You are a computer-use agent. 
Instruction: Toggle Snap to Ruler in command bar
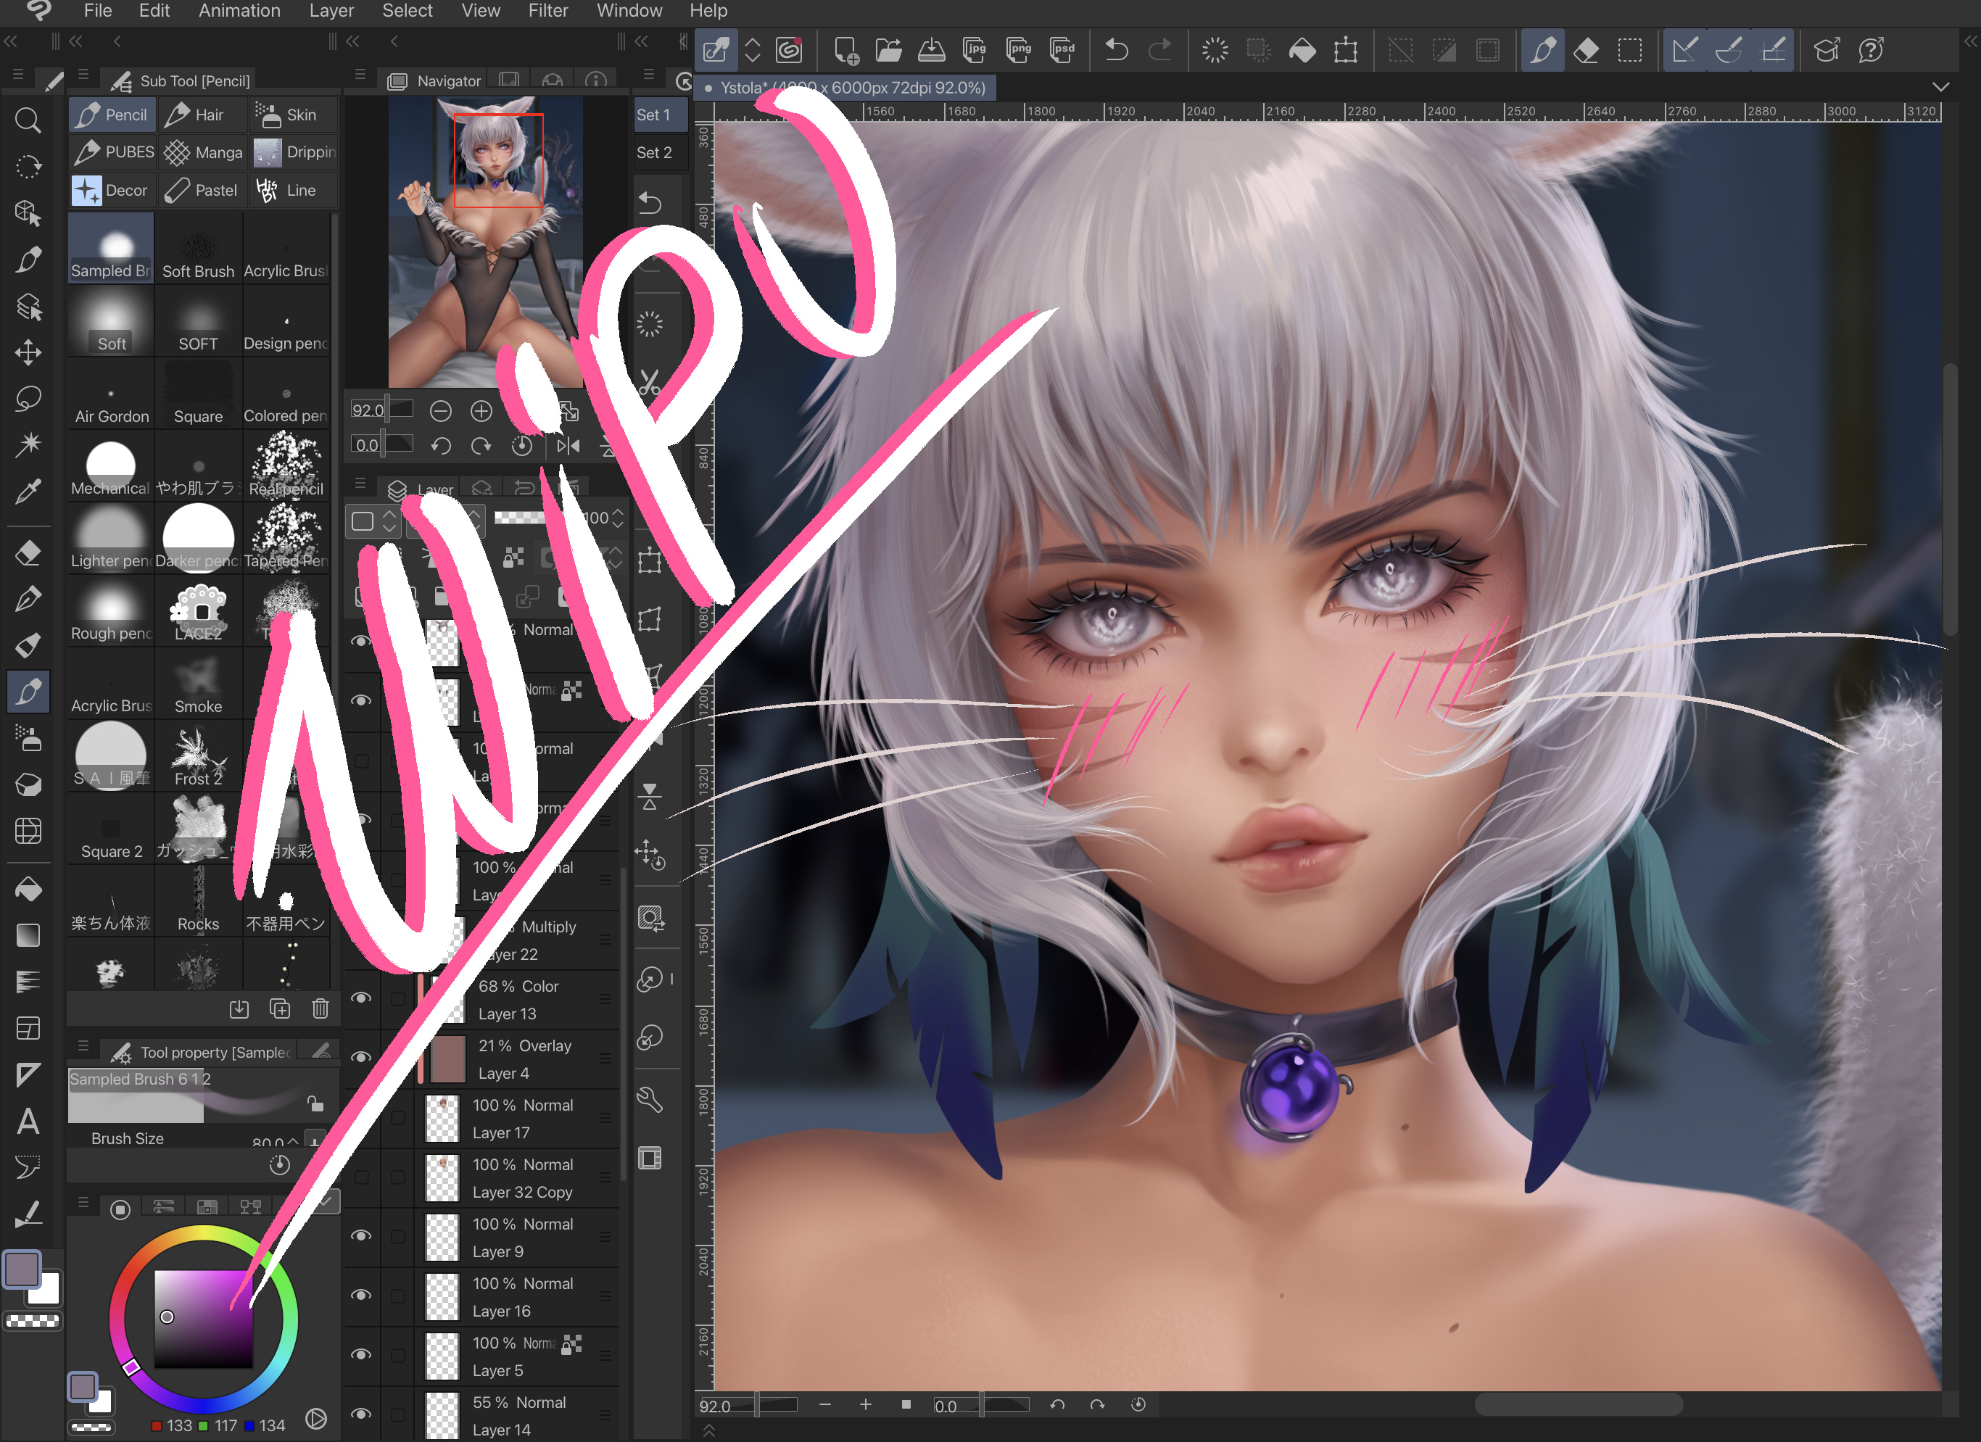click(x=1685, y=50)
